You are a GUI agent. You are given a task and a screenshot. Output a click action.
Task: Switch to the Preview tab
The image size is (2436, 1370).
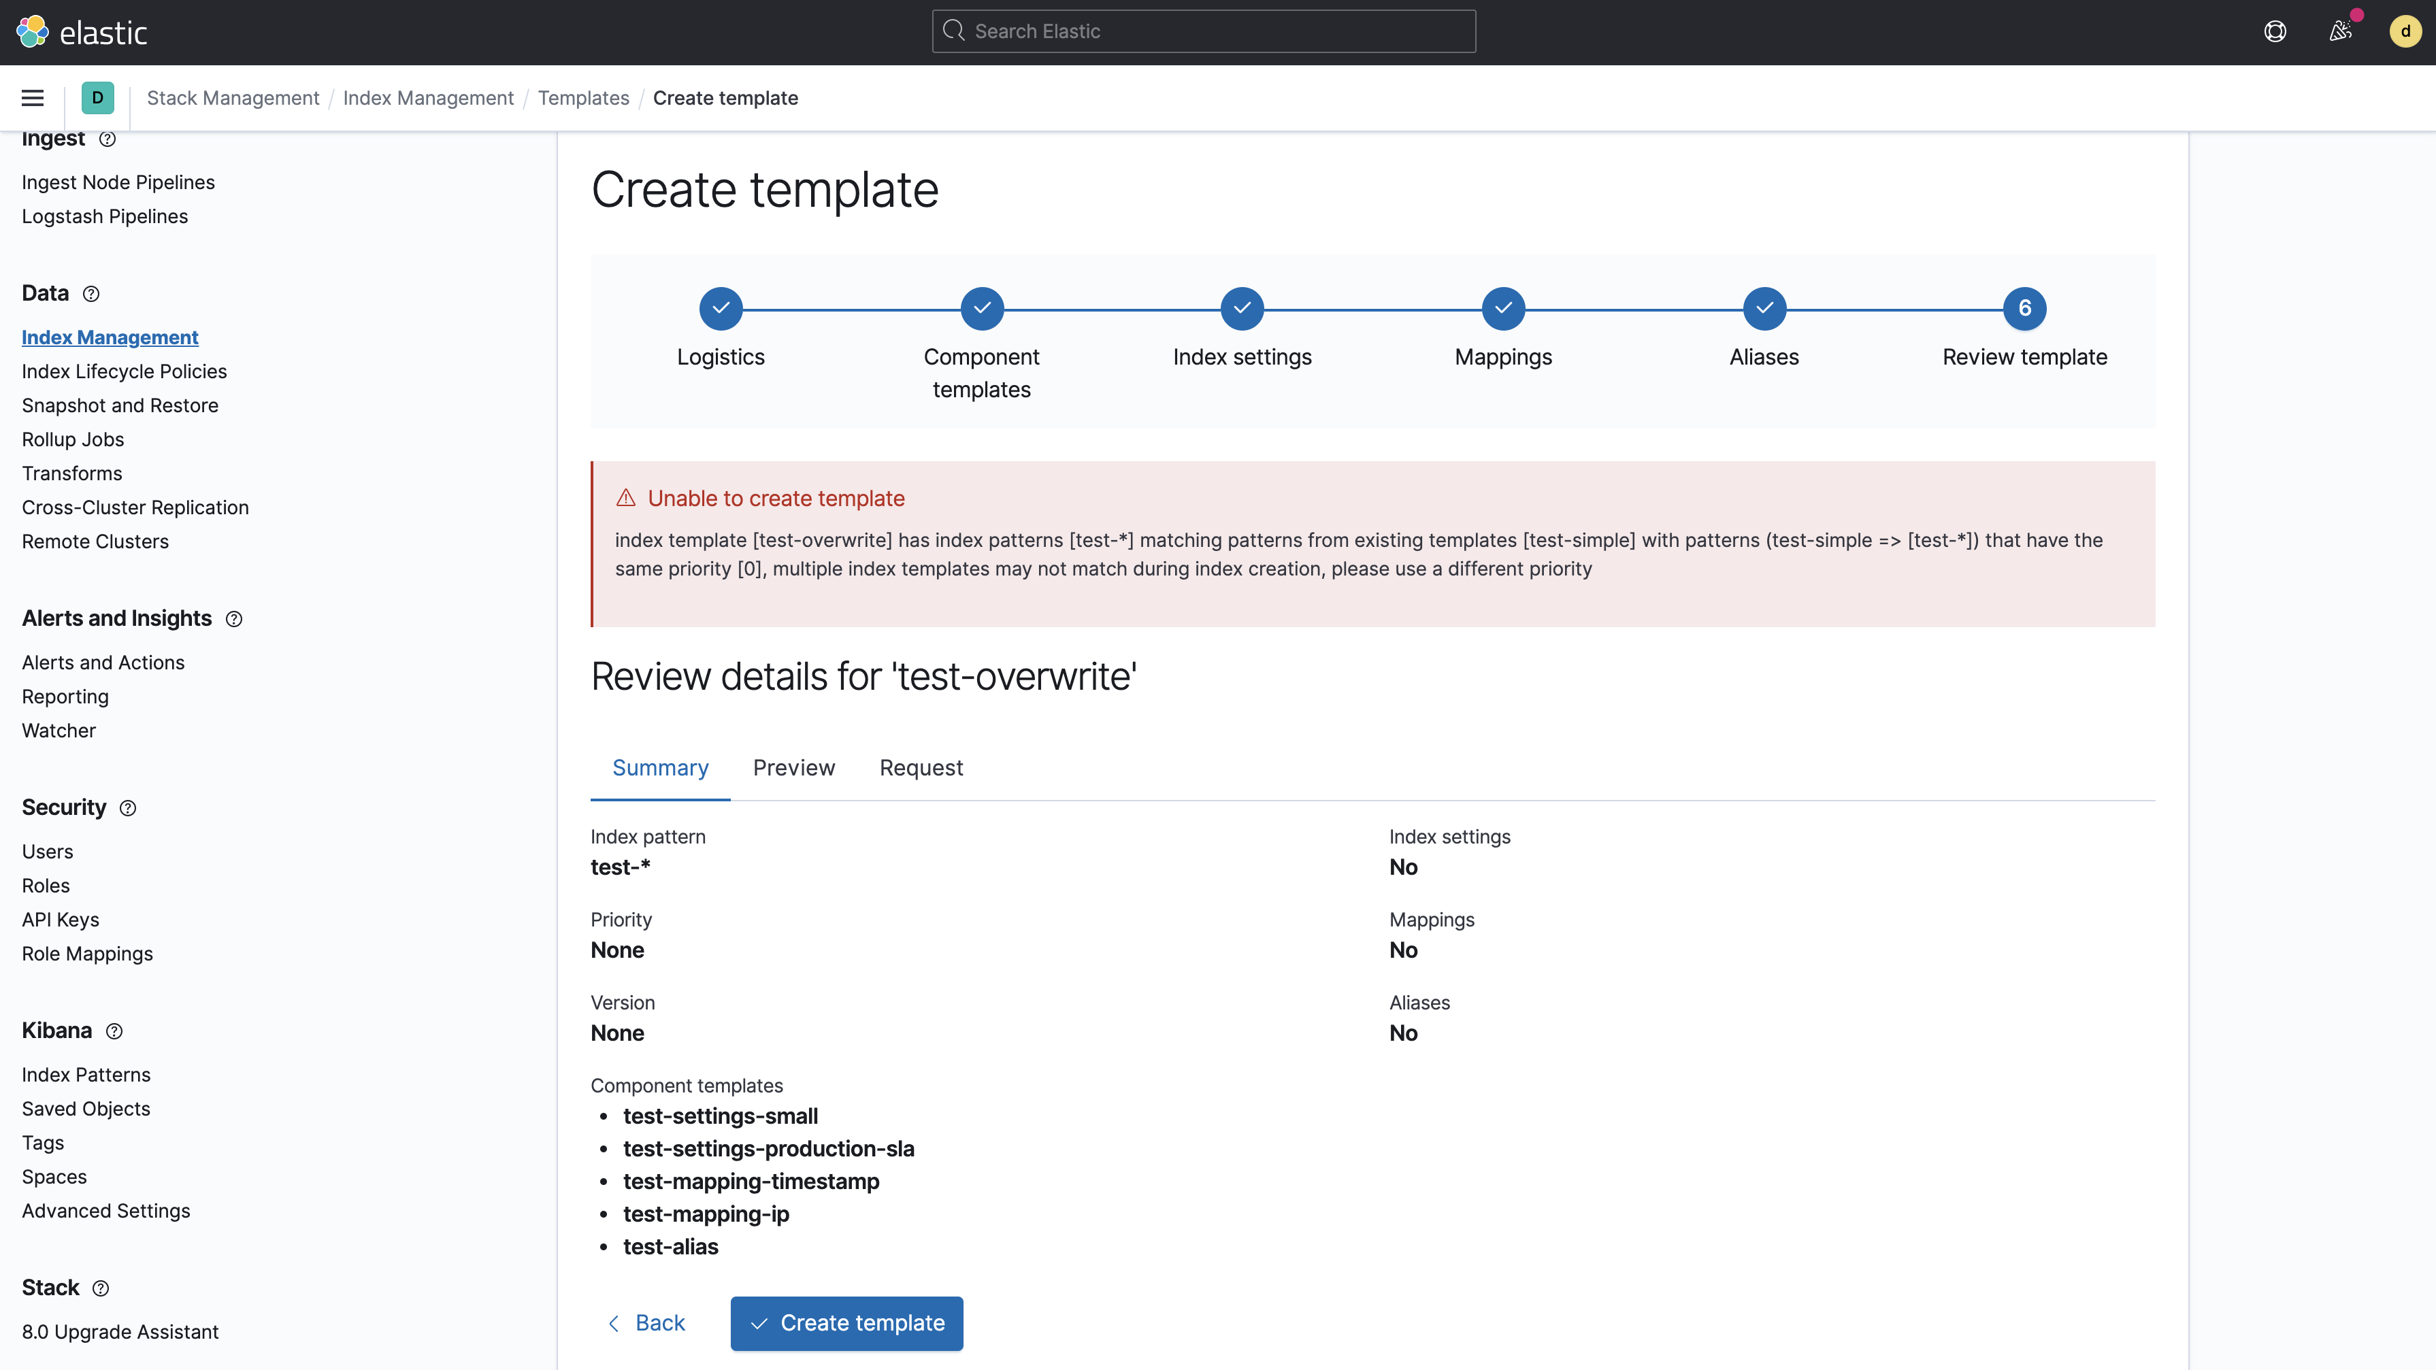point(793,768)
